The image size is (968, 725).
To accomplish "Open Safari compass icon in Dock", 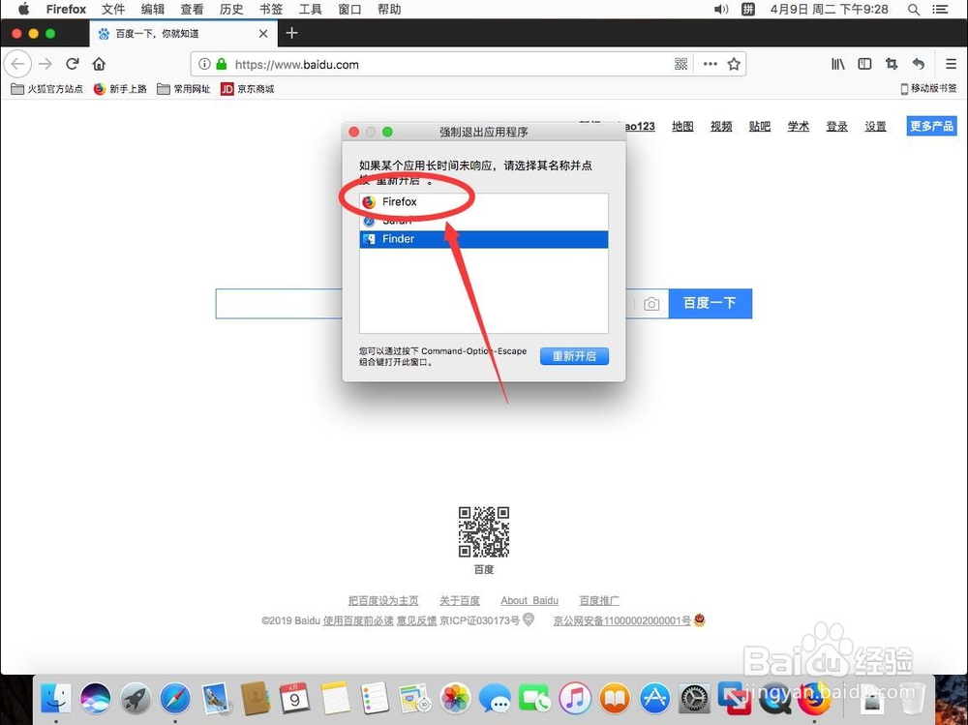I will 175,699.
